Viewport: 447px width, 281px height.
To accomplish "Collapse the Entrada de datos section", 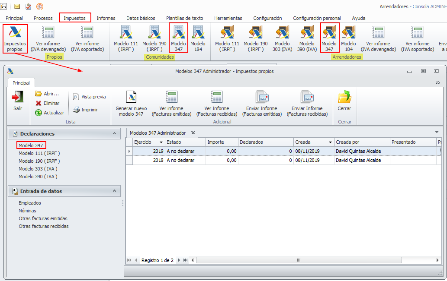I will [x=114, y=191].
